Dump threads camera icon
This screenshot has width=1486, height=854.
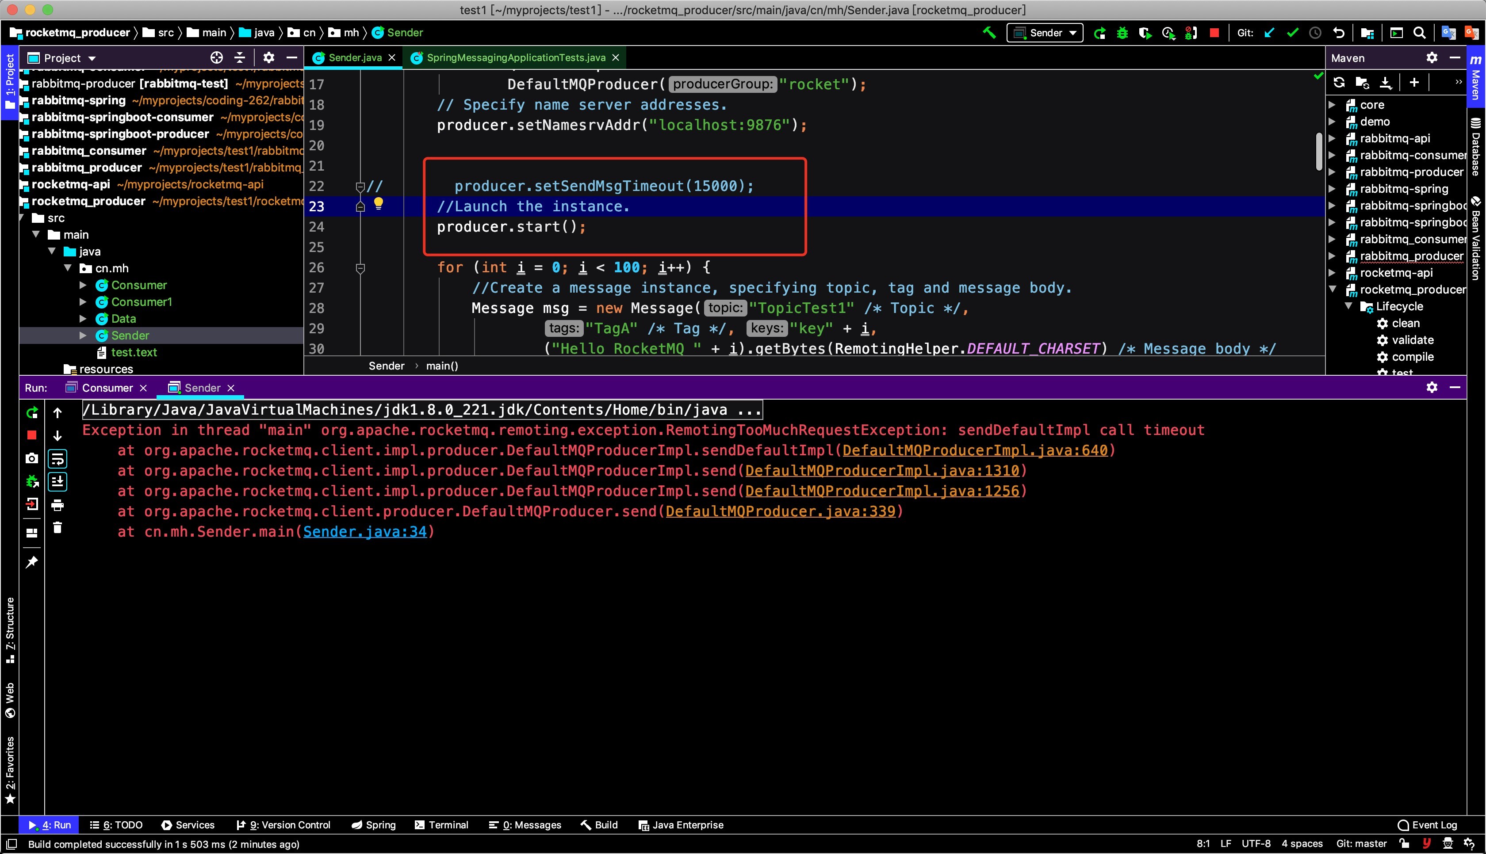click(32, 458)
